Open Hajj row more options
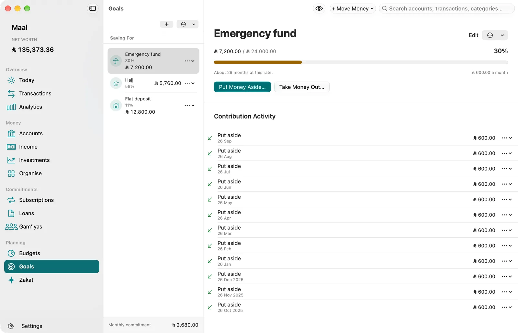Screen dimensions: 518x333 [x=189, y=83]
